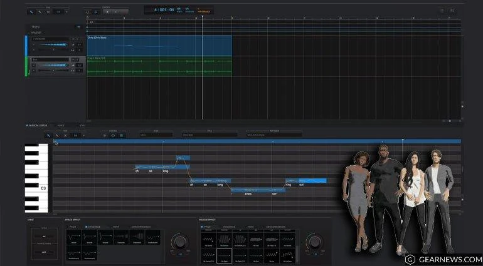Choose the first attack effect preset thumbnail
Screen dimensions: 483x266
(74, 237)
